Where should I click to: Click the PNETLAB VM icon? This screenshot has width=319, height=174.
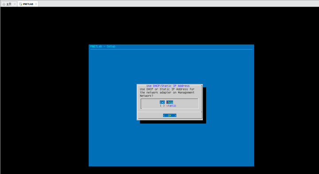pyautogui.click(x=20, y=4)
